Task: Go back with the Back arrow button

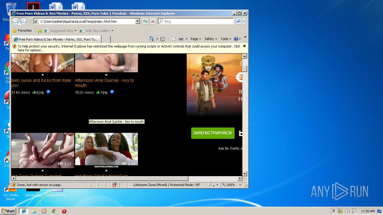Action: (x=15, y=21)
